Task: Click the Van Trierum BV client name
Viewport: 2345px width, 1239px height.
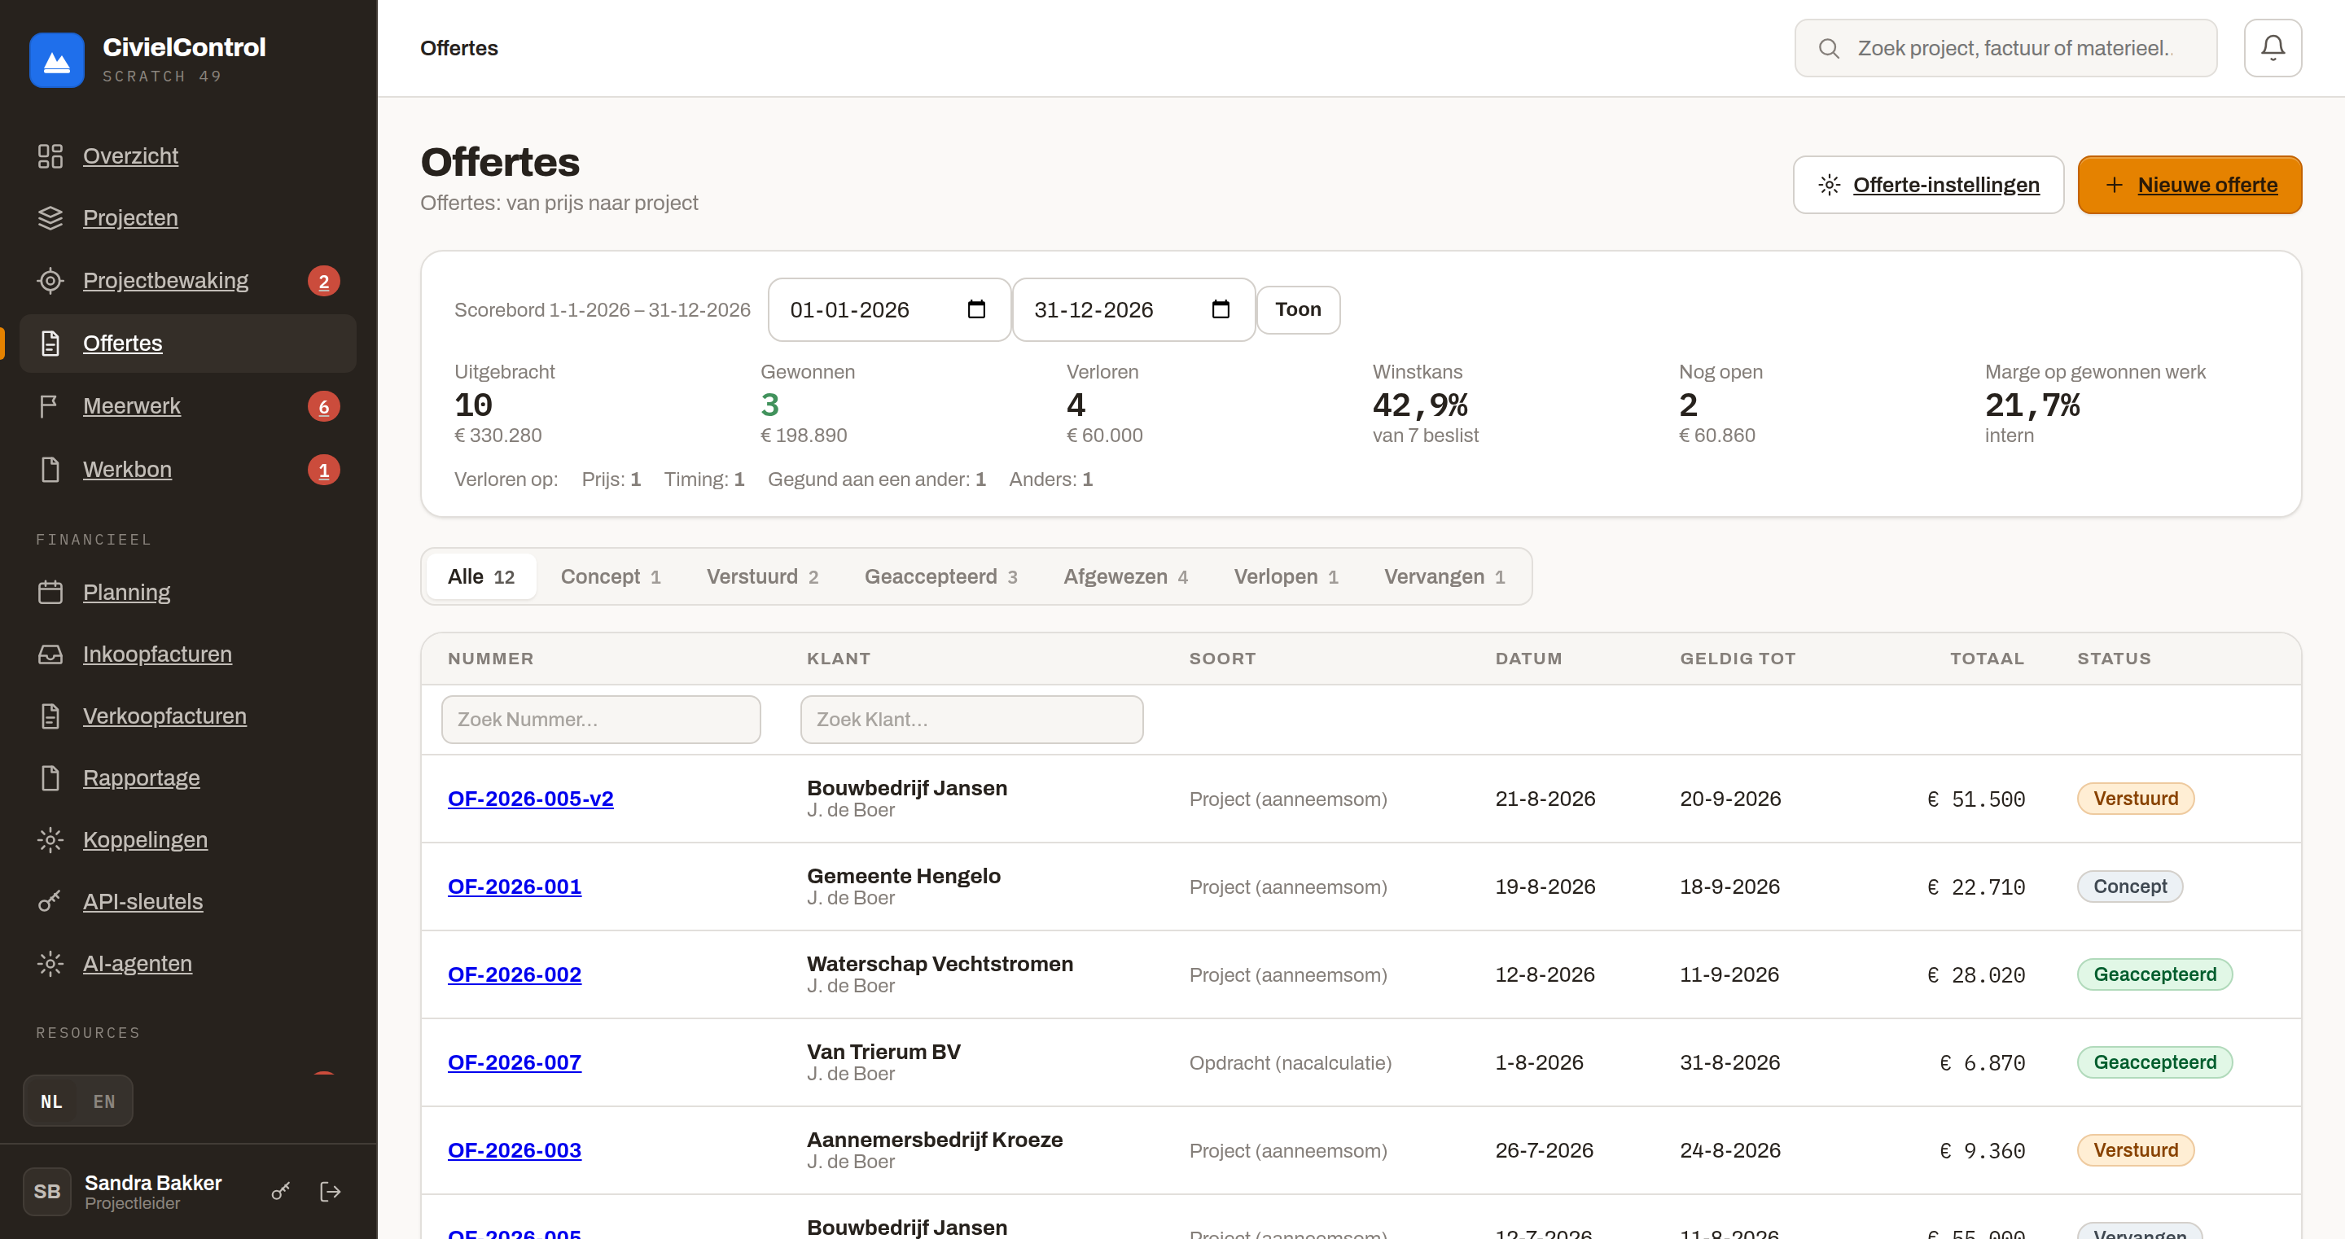Action: coord(883,1052)
